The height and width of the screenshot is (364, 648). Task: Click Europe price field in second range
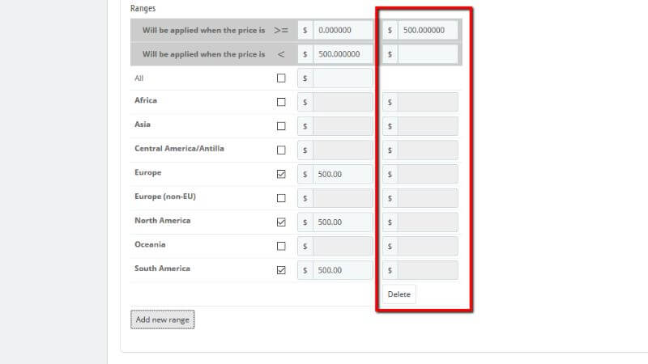tap(428, 174)
